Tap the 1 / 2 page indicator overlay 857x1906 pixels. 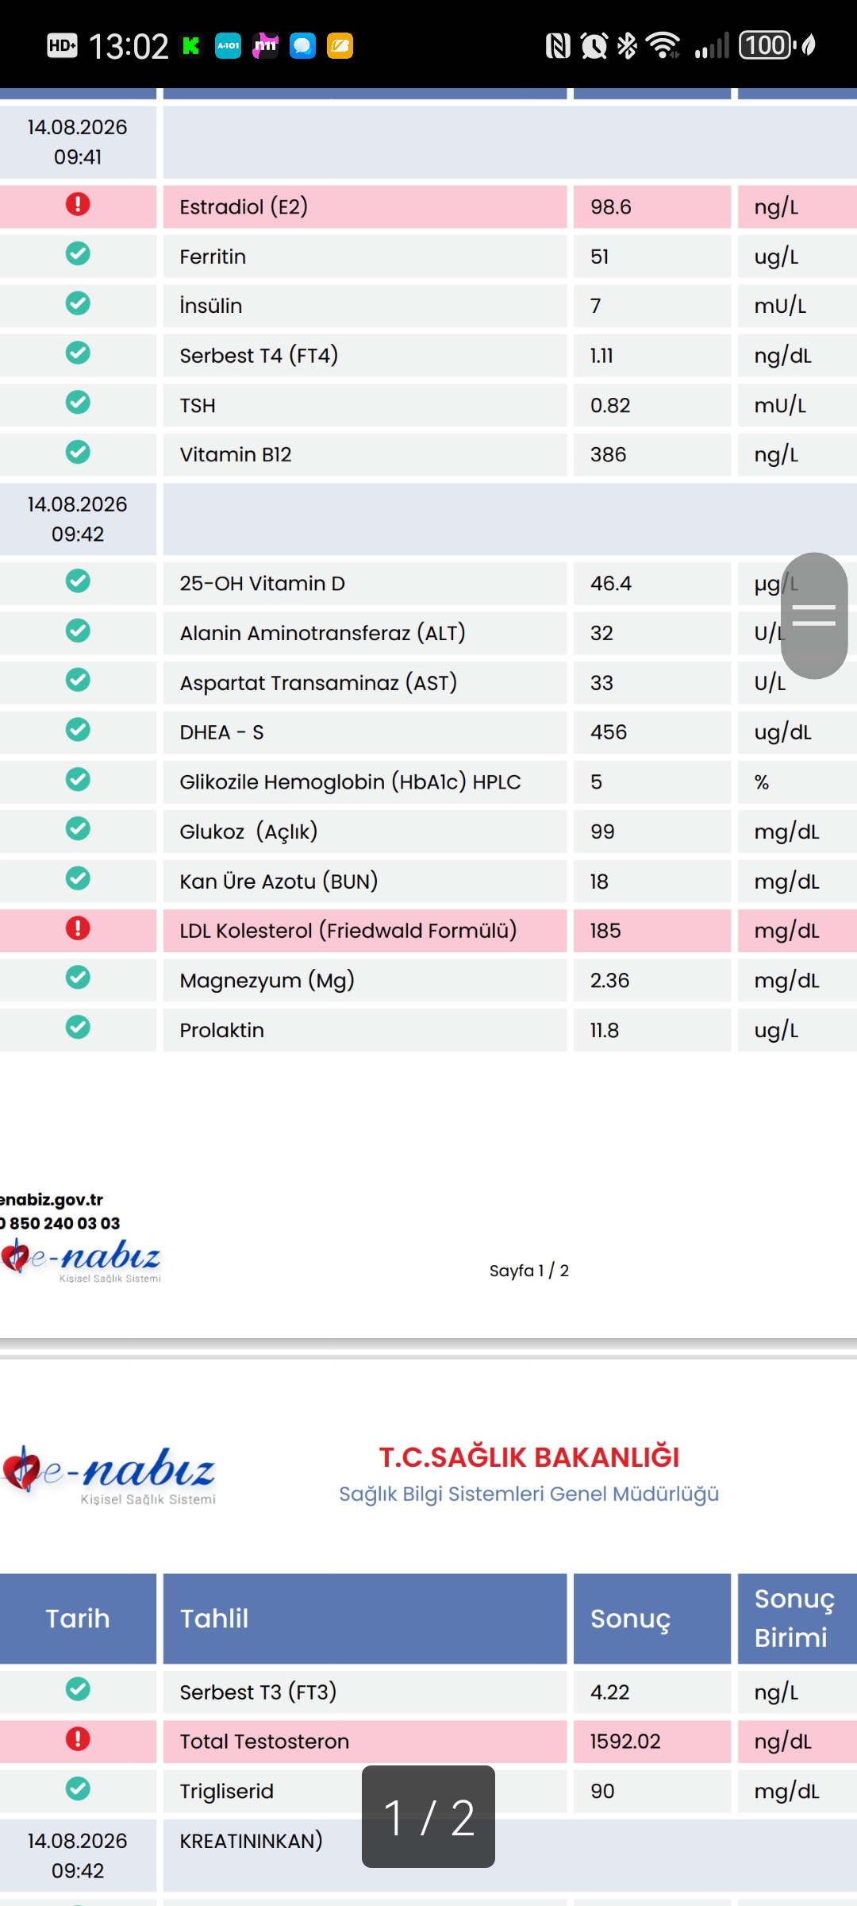coord(428,1816)
